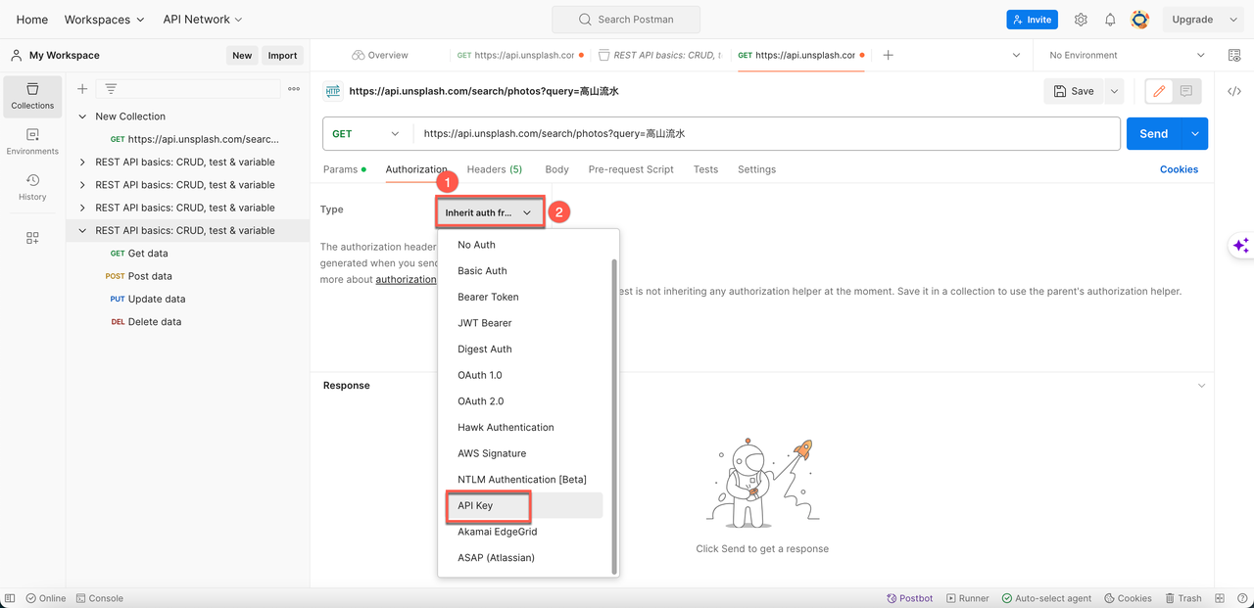
Task: Check the Online connection status
Action: point(46,598)
